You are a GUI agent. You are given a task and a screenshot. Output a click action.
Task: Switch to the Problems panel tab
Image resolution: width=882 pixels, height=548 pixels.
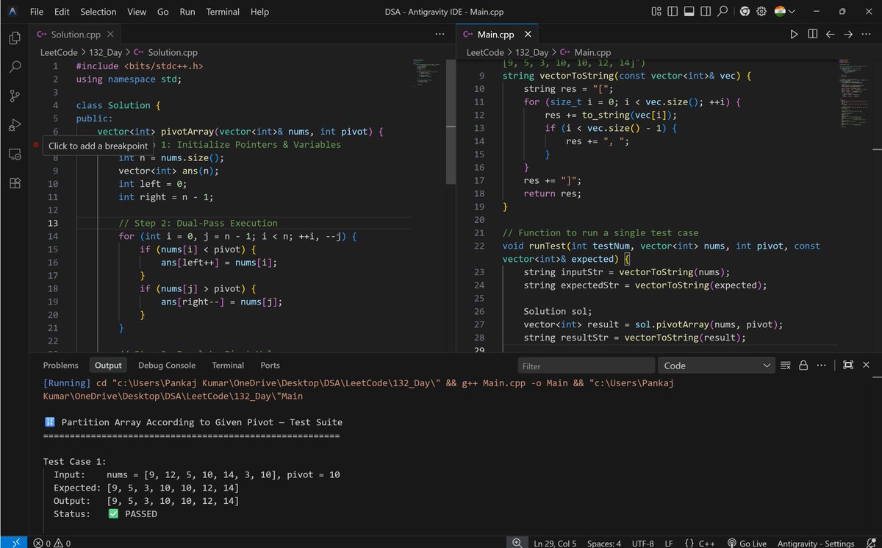point(60,366)
